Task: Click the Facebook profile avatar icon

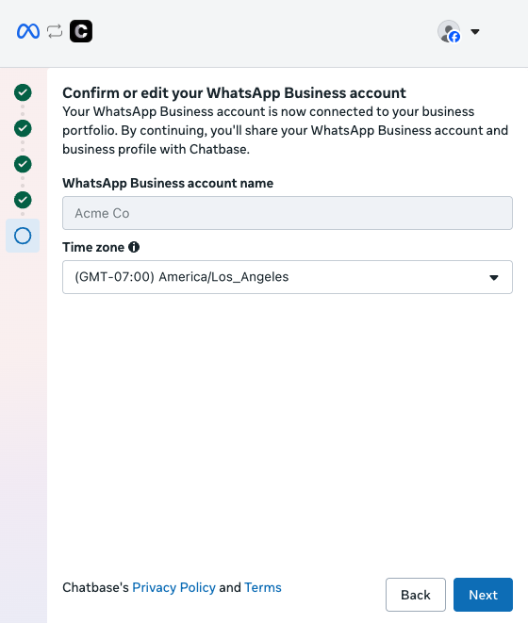Action: coord(449,31)
